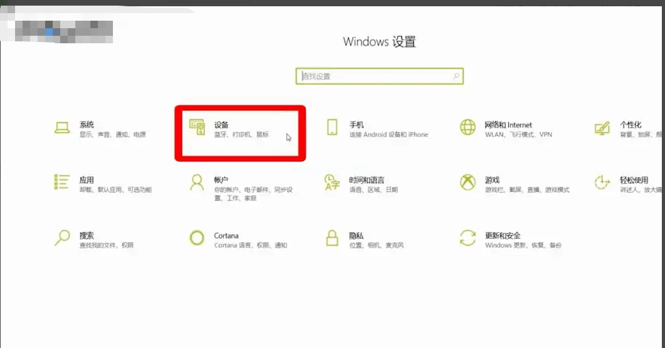
Task: Open 帐户 via its title text
Action: tap(221, 180)
